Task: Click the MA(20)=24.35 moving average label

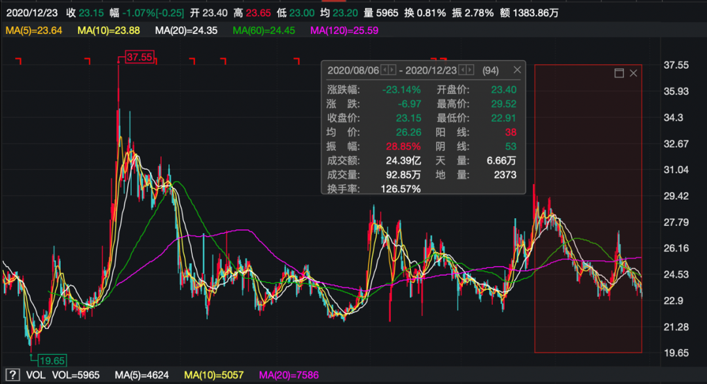Action: tap(186, 31)
